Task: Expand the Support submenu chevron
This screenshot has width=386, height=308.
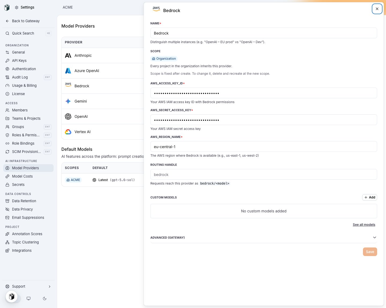Action: click(x=50, y=287)
